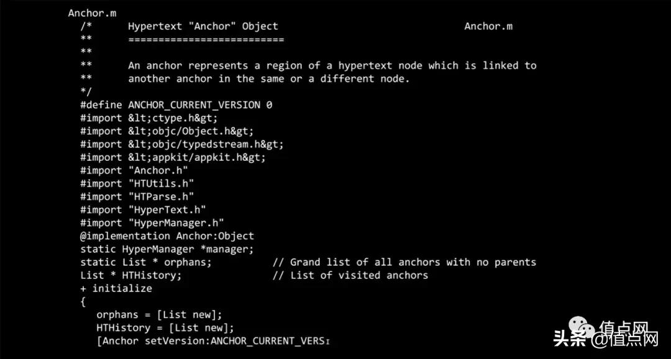
Task: Click the '#import "HTParse.h"' line
Action: point(137,197)
